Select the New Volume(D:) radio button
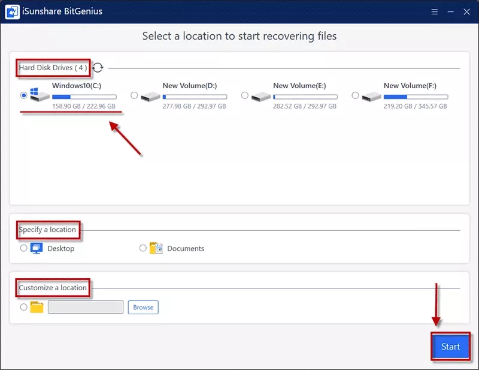The image size is (479, 370). point(134,95)
